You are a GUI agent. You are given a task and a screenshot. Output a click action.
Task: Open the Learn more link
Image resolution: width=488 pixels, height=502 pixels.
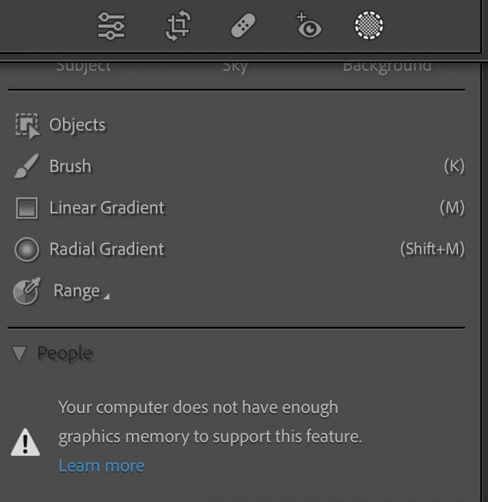tap(101, 465)
